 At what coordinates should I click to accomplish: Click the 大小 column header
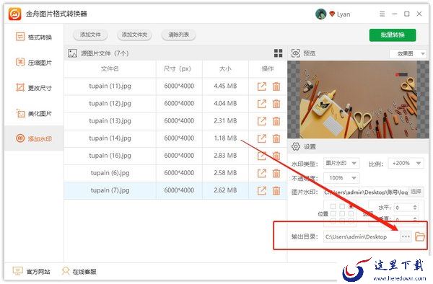point(225,68)
